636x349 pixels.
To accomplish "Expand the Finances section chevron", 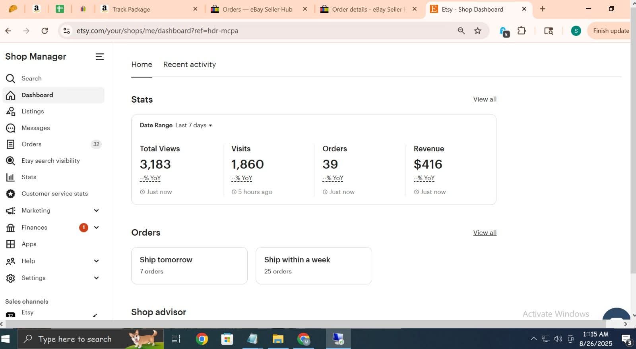I will point(96,227).
